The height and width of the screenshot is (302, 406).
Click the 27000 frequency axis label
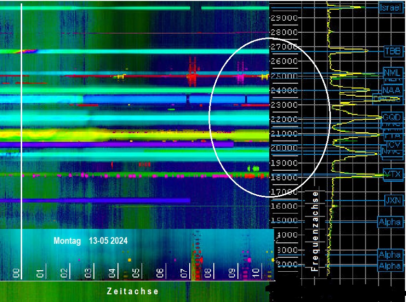(x=284, y=47)
